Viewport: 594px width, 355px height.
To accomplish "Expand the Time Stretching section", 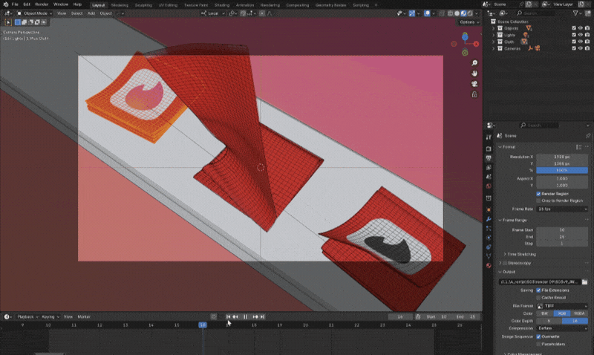I will click(521, 254).
